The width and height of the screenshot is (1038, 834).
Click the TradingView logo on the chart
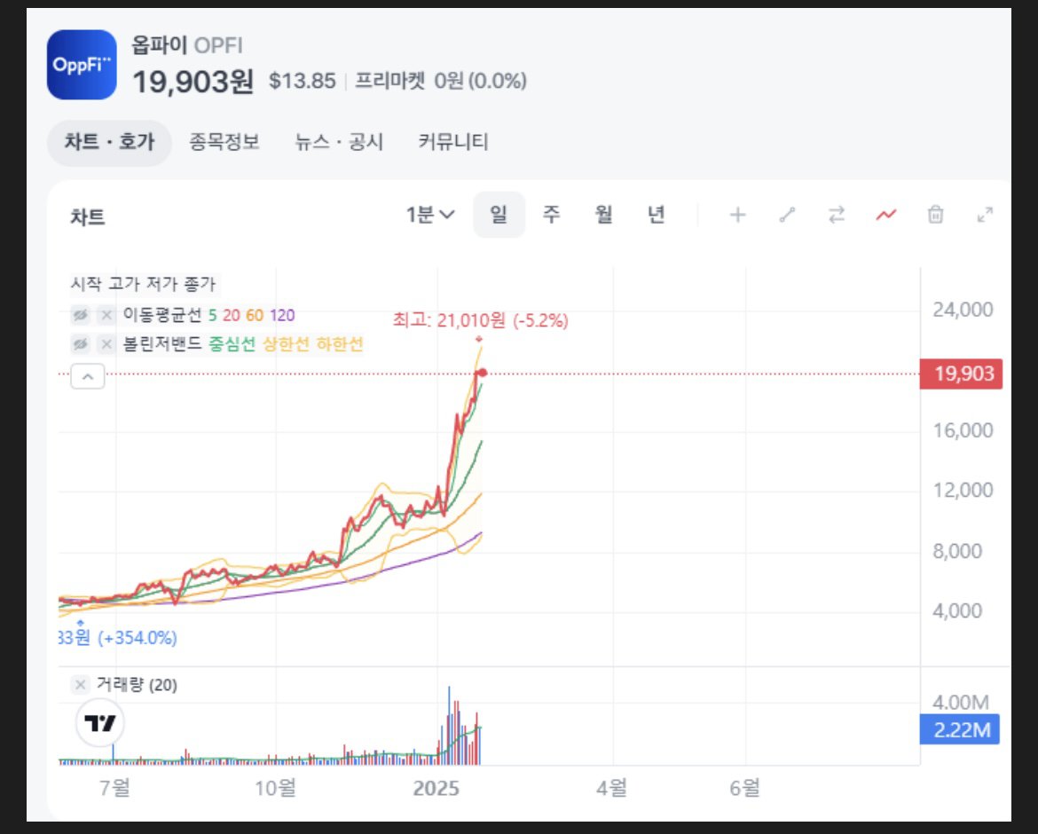point(99,724)
